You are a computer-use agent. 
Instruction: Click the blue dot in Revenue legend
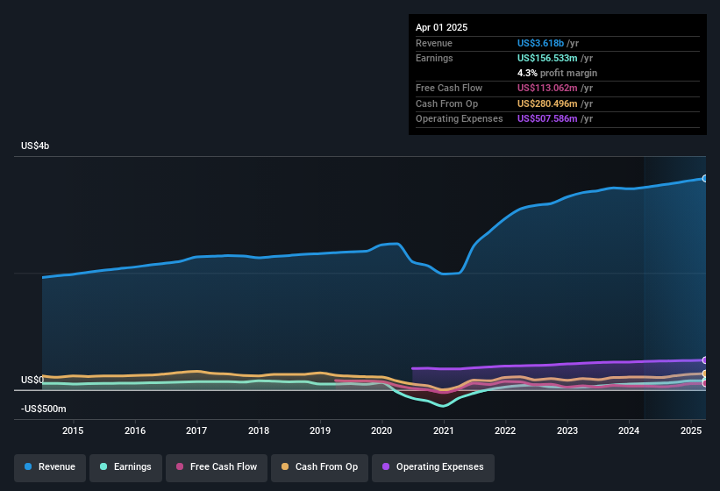click(x=28, y=466)
